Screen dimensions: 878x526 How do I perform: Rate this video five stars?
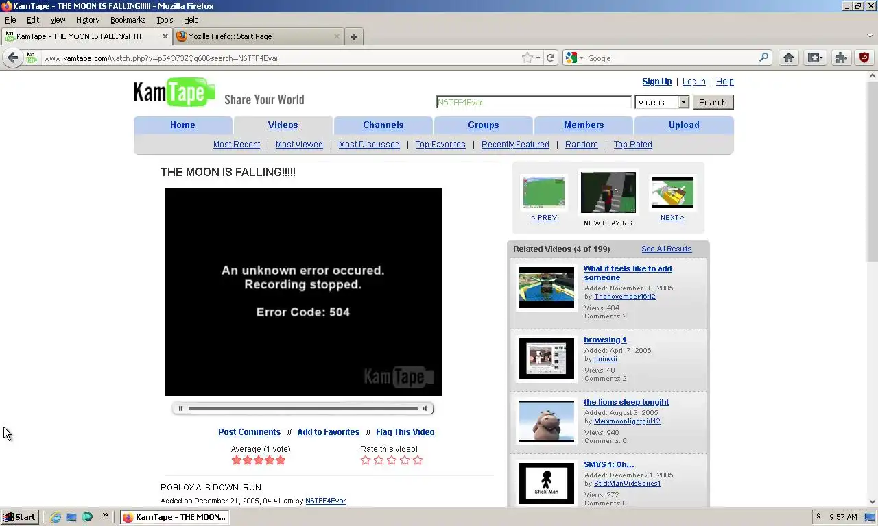418,460
